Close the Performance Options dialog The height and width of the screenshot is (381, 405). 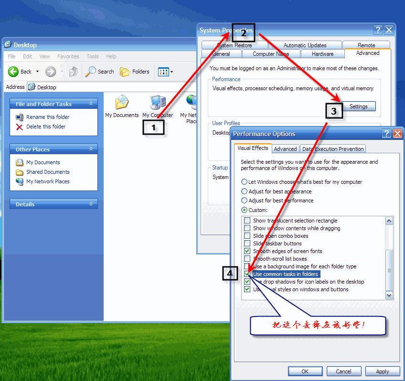click(x=397, y=134)
